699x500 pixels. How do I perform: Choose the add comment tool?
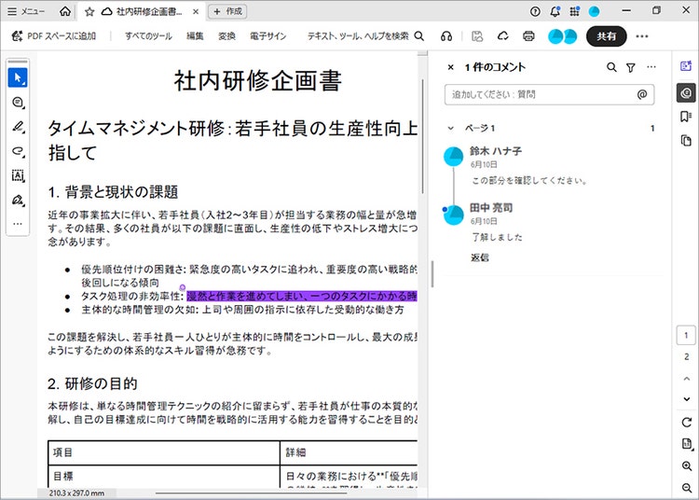18,102
